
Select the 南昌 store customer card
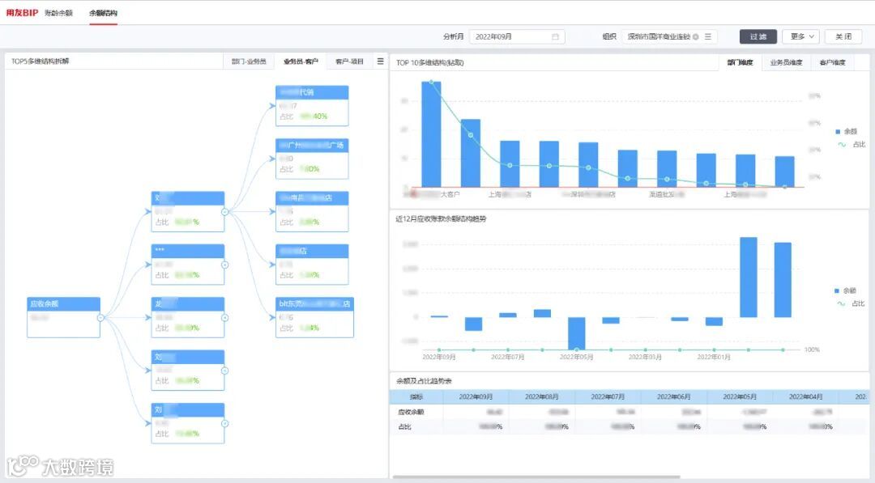pos(312,212)
